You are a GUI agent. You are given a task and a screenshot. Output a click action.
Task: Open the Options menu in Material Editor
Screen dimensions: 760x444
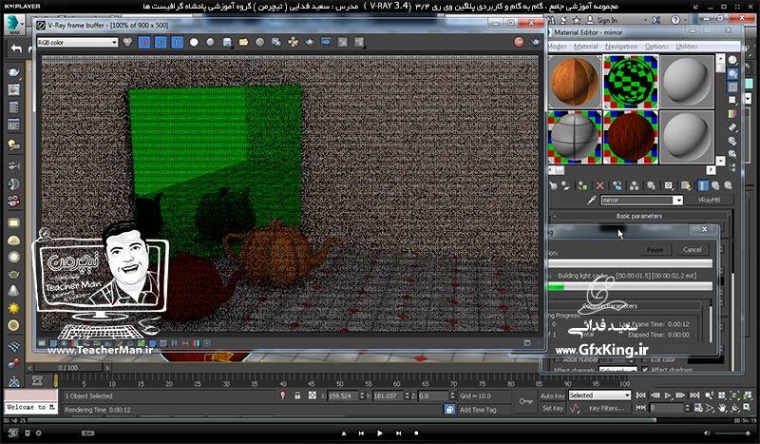click(x=656, y=47)
